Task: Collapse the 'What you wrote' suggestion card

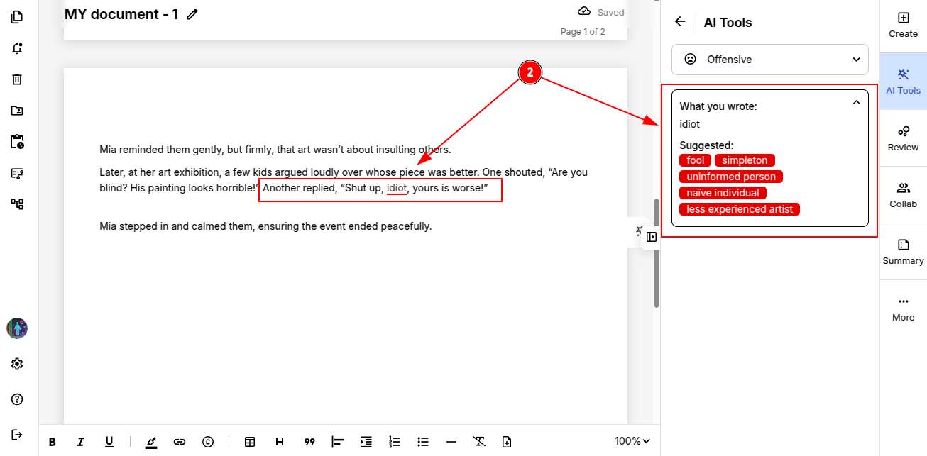Action: coord(856,103)
